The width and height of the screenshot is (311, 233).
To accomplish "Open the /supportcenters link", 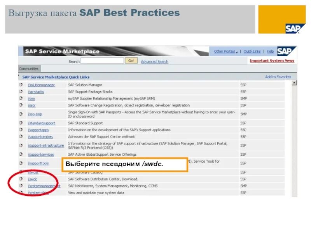I will (40, 137).
